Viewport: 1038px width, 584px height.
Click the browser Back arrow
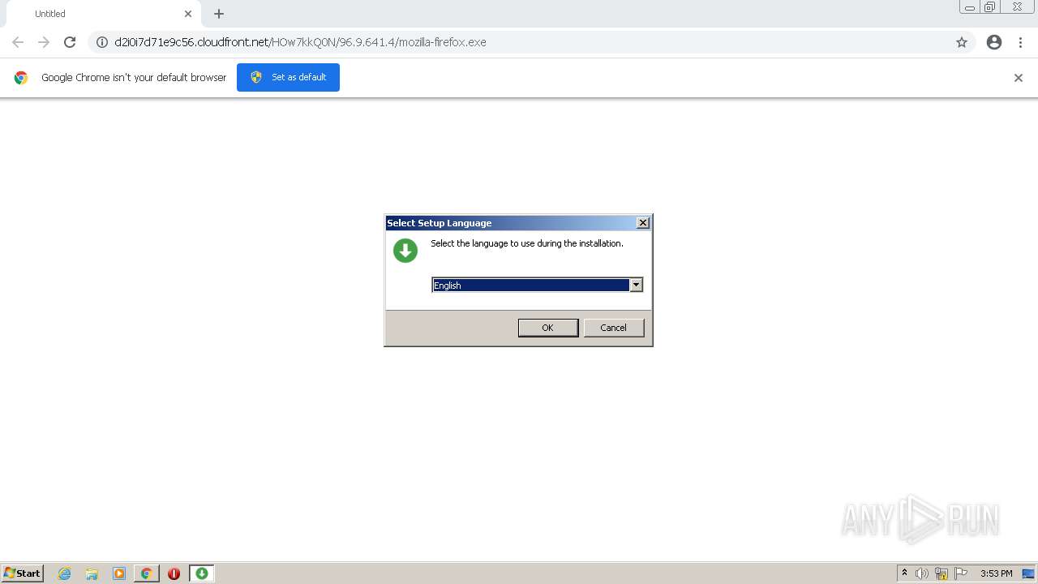pyautogui.click(x=18, y=42)
